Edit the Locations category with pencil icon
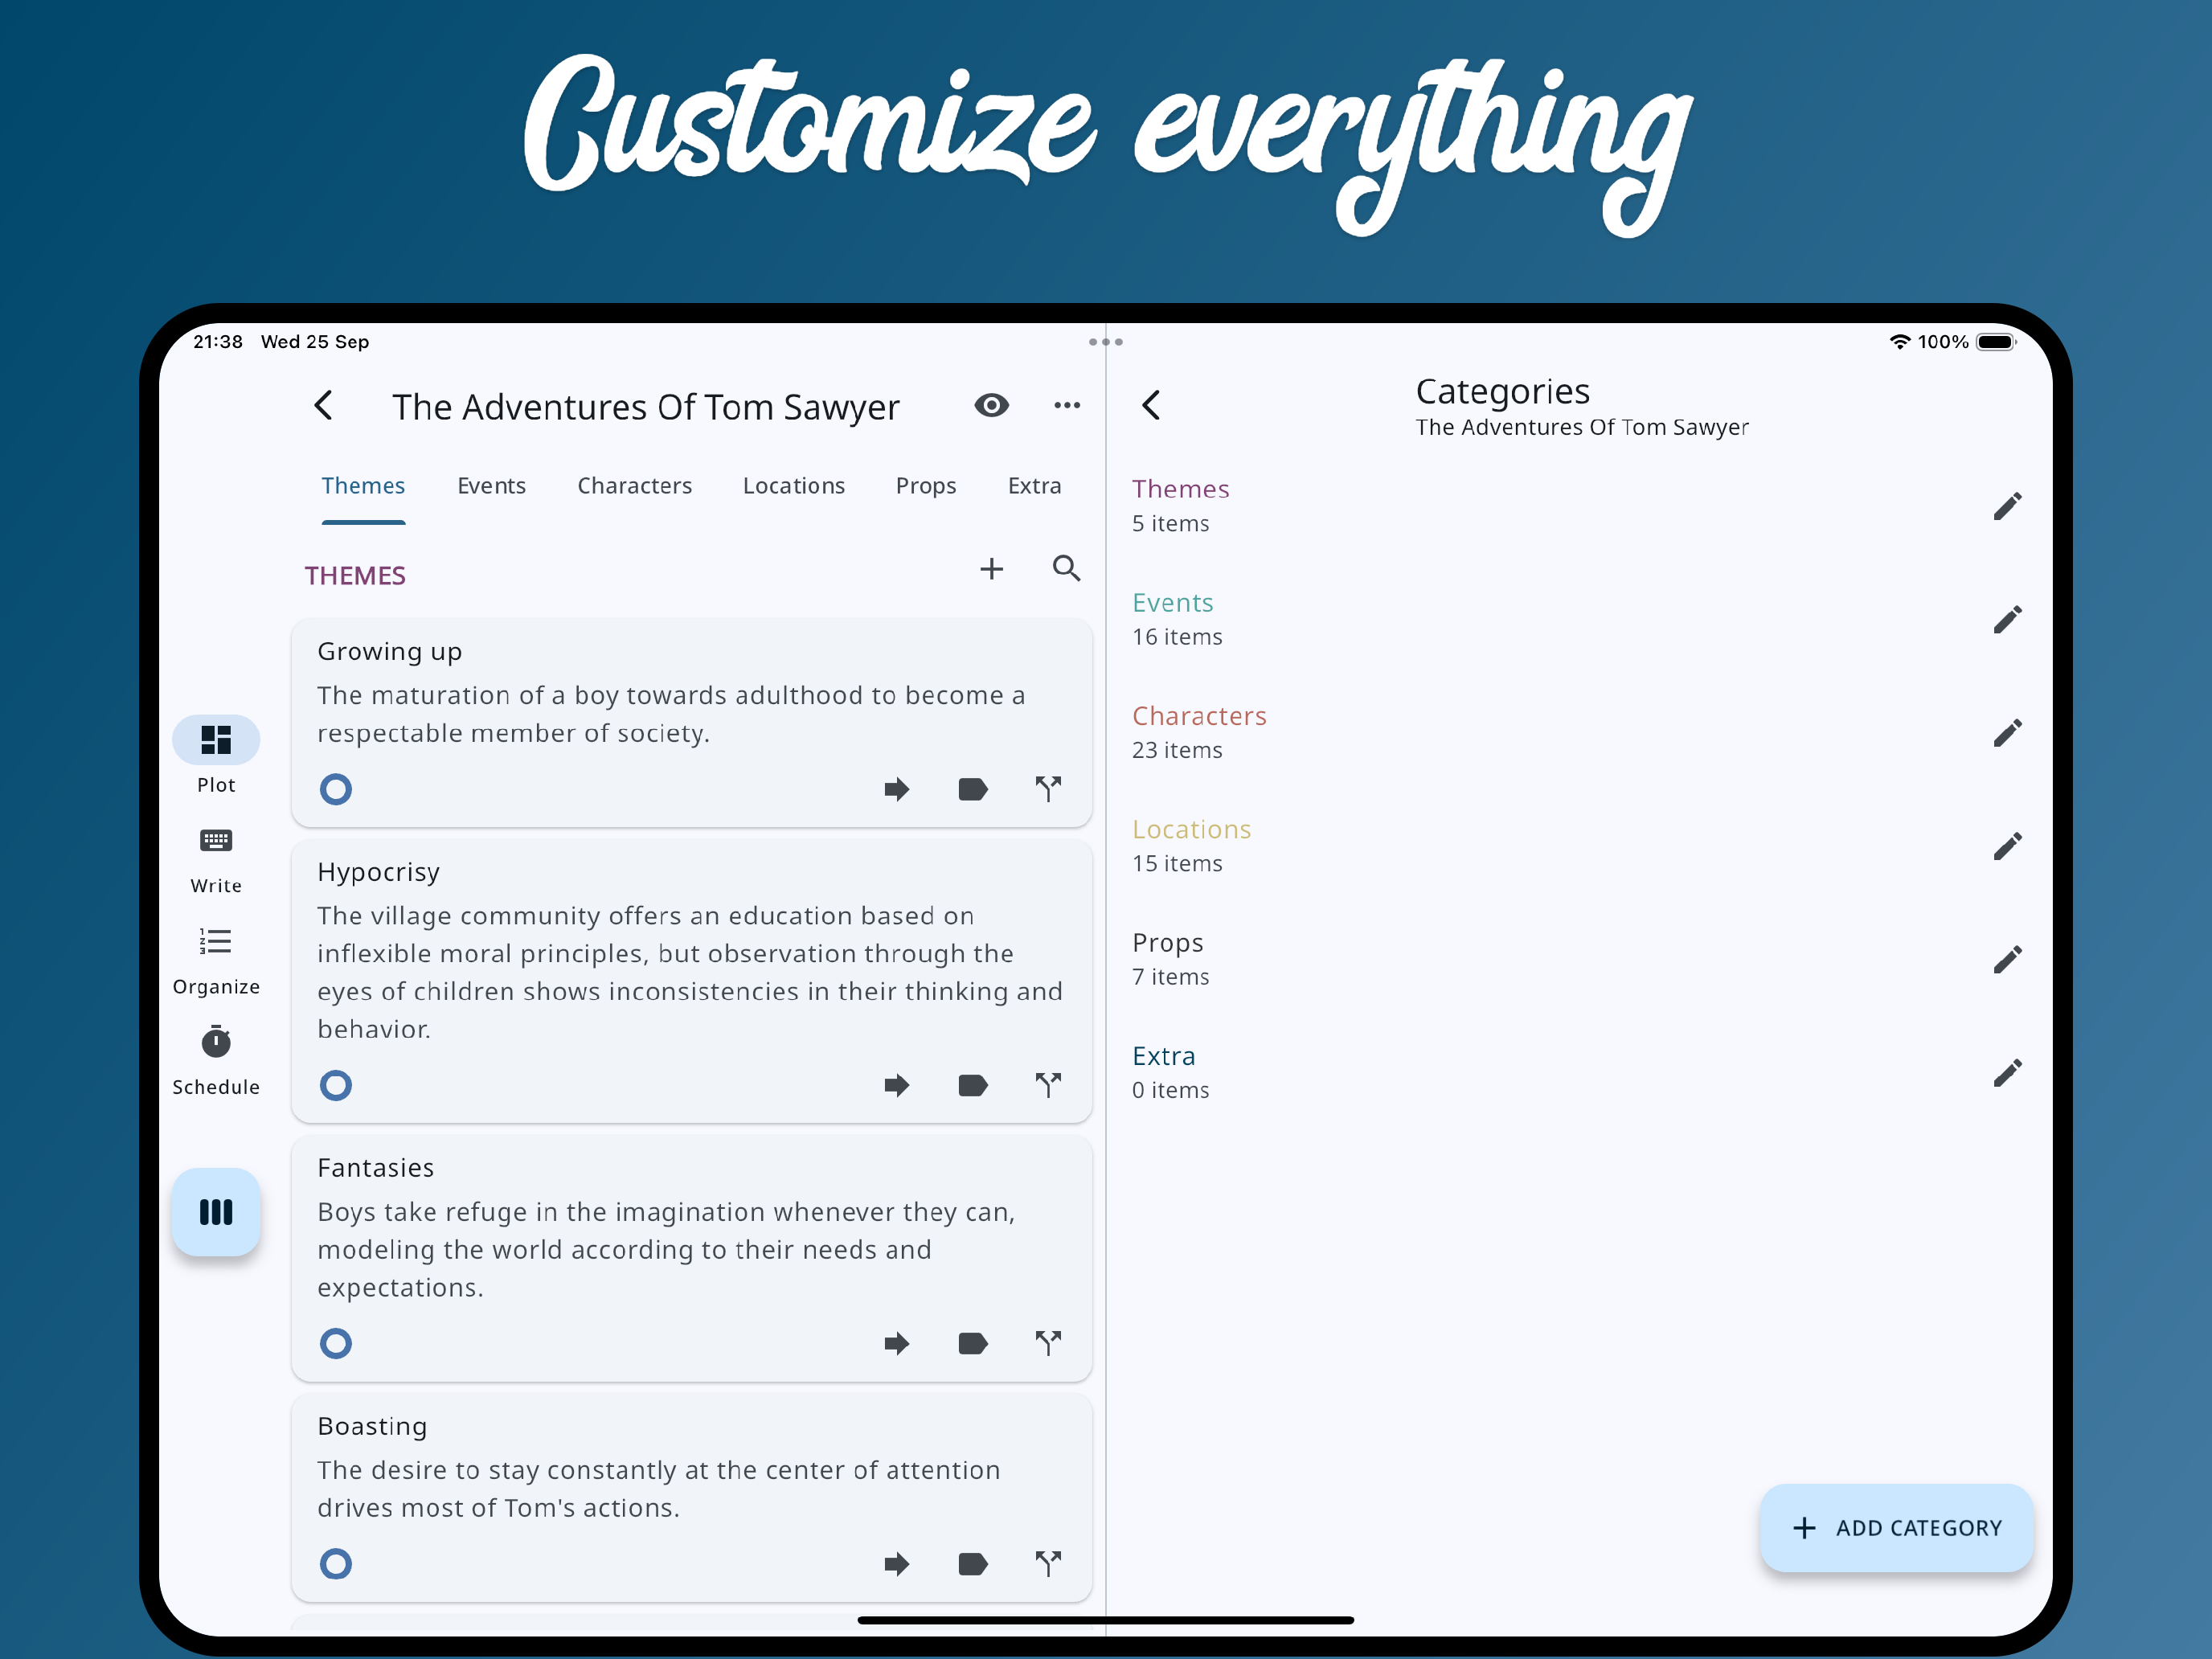This screenshot has width=2212, height=1659. pyautogui.click(x=2007, y=846)
